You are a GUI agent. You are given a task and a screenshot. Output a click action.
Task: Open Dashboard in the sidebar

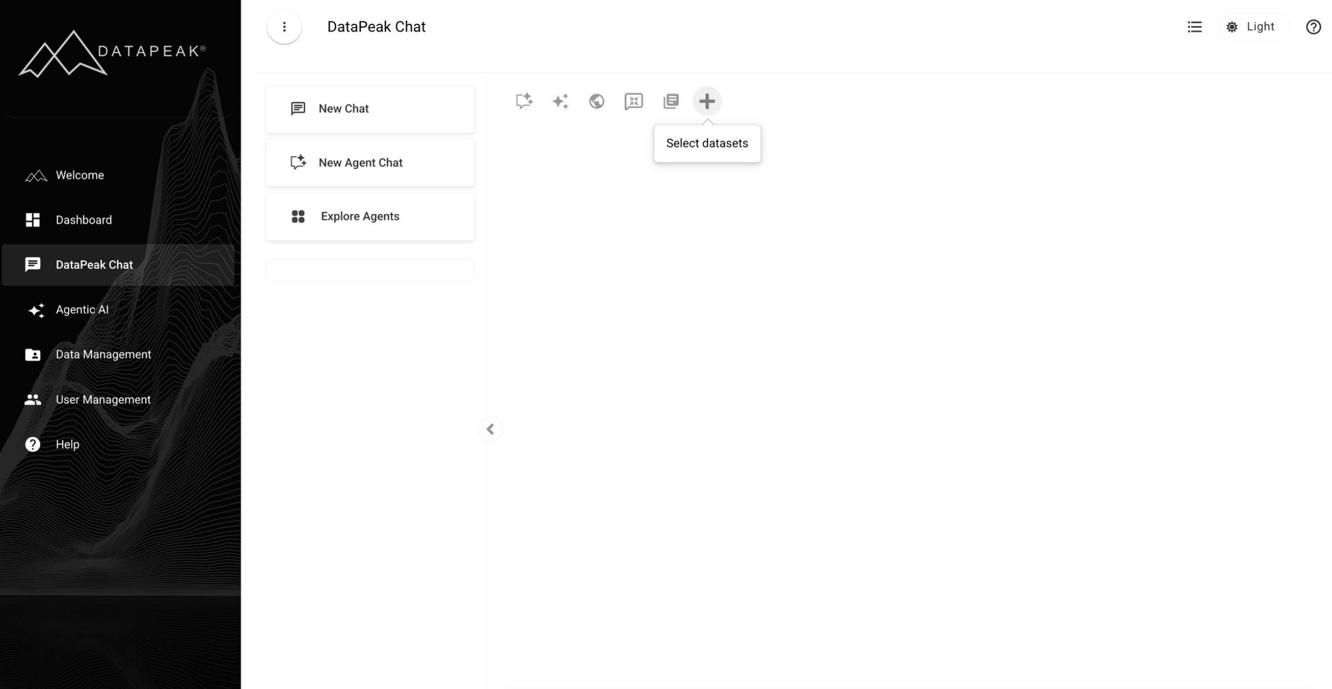tap(118, 220)
